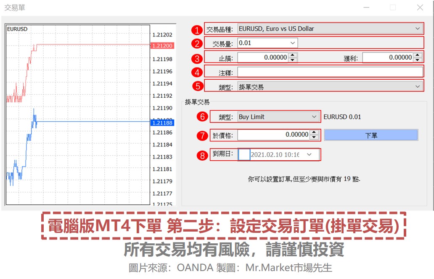434x279 pixels.
Task: Increase 止損 value with the up arrow
Action: coord(293,55)
